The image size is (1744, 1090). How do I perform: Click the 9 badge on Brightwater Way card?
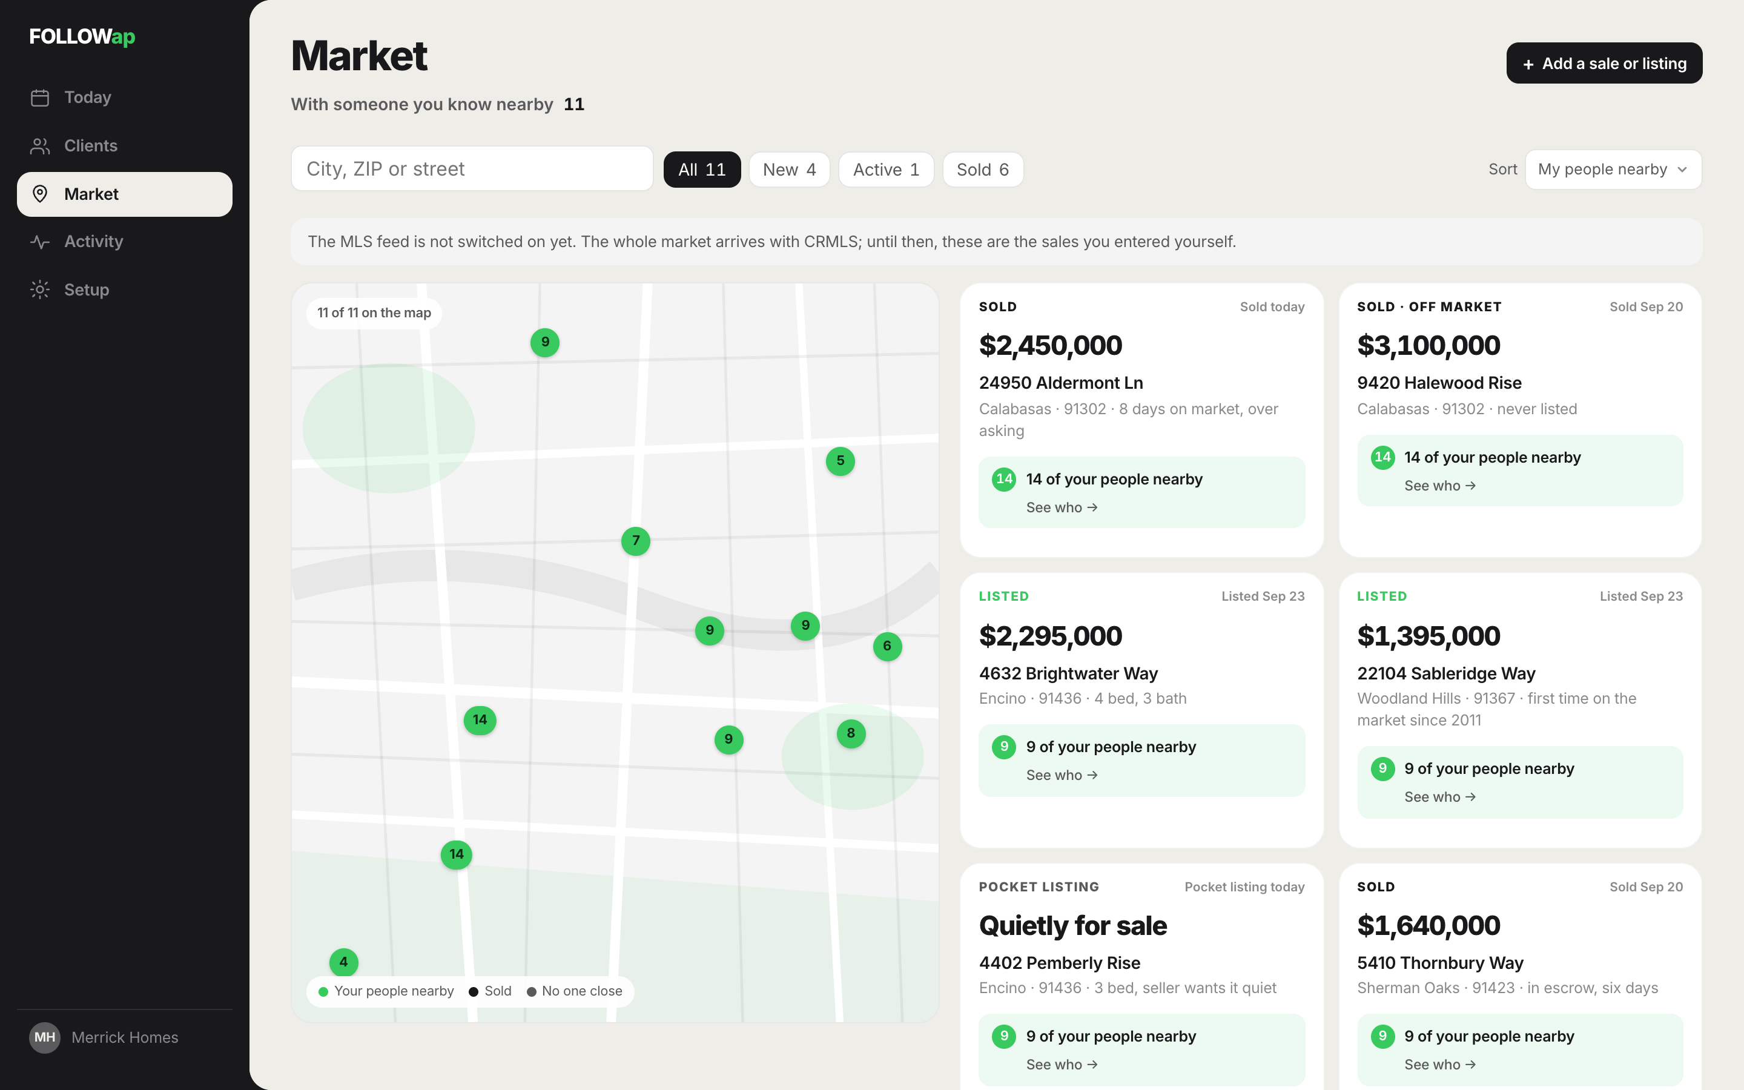tap(1004, 747)
